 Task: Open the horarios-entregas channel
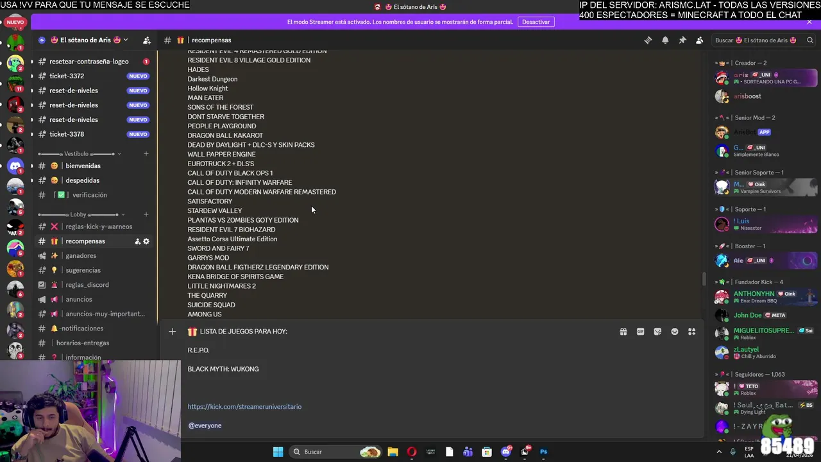[94, 343]
